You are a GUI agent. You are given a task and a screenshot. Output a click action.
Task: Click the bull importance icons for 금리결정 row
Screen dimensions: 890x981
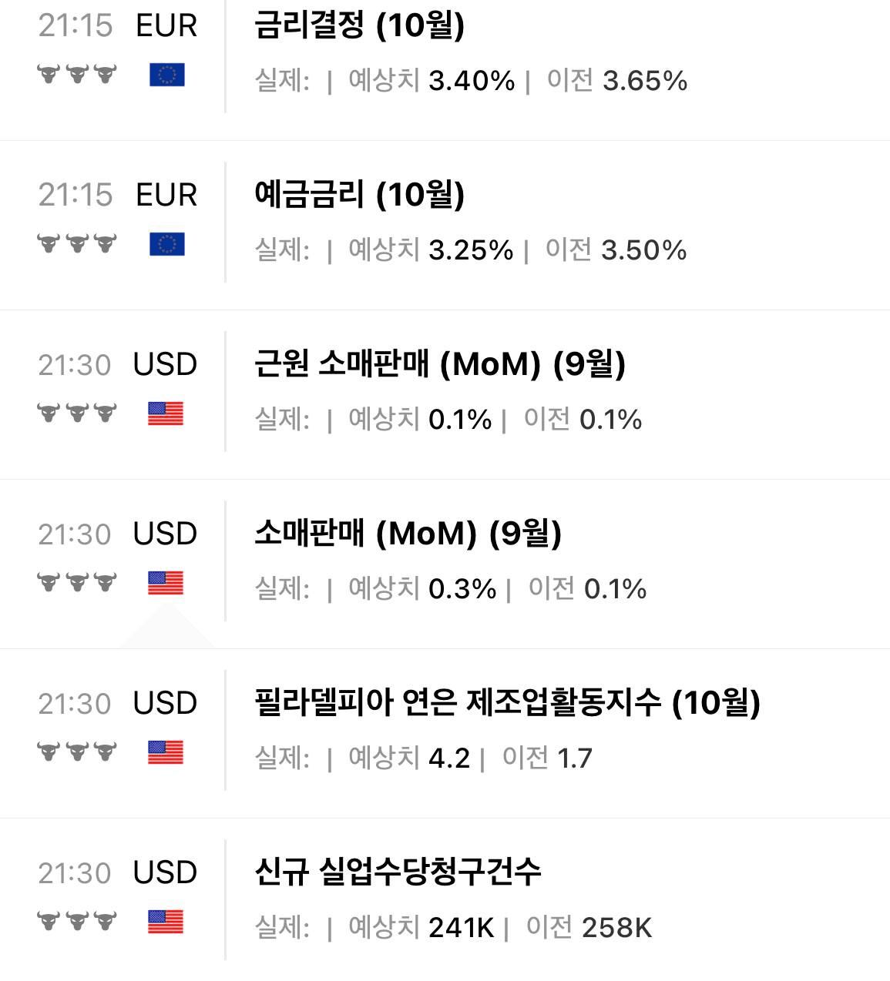point(77,75)
